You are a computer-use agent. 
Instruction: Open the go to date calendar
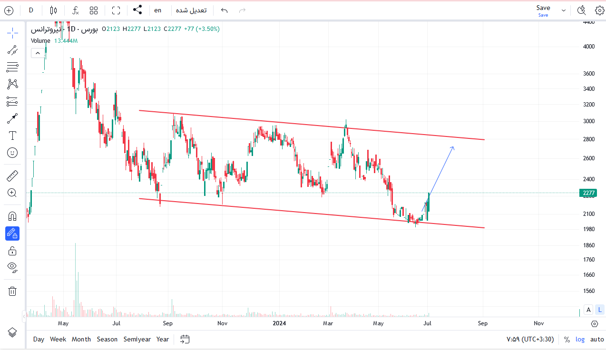[185, 340]
